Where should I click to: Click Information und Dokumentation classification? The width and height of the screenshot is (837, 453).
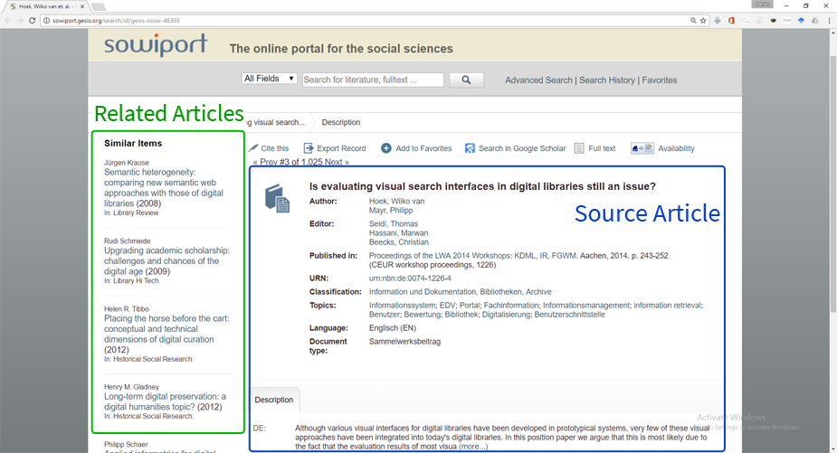(x=422, y=292)
